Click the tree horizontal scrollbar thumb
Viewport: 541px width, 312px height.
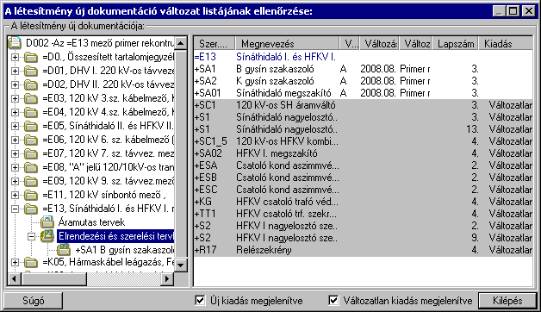[53, 278]
